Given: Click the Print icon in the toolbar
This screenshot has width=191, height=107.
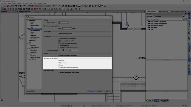Looking at the screenshot, I should 10,6.
